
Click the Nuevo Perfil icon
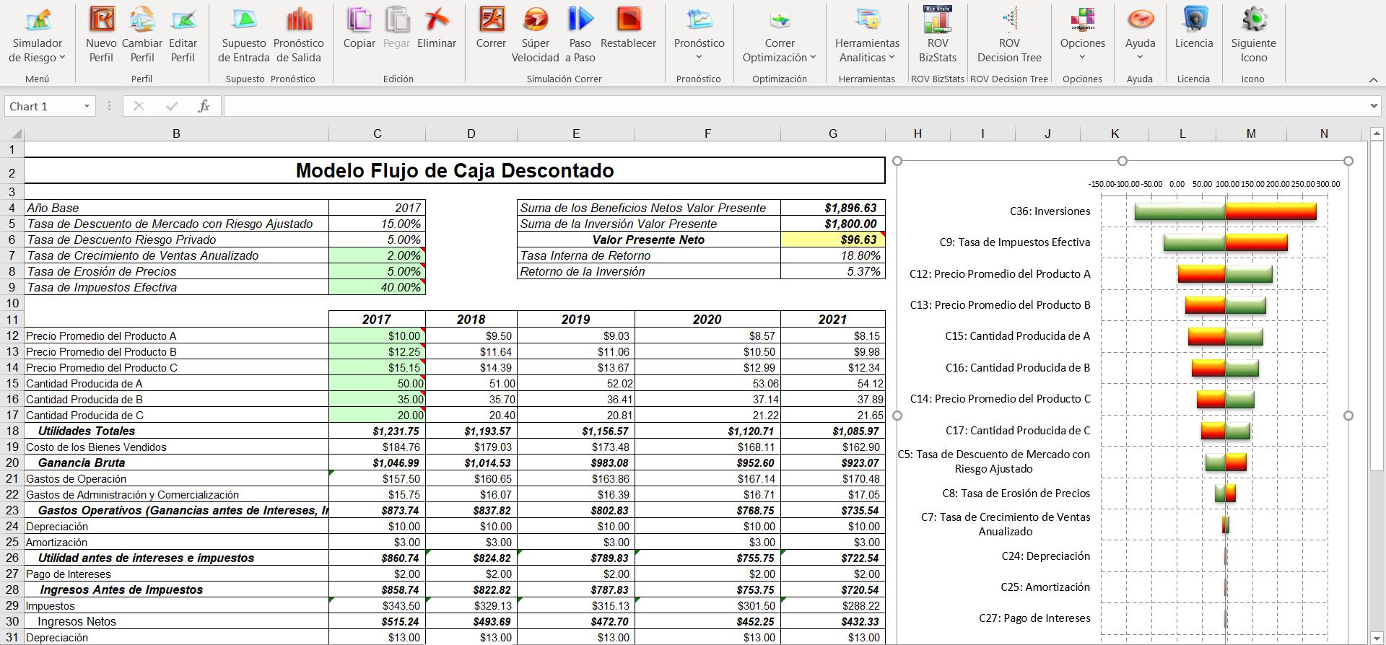click(x=101, y=35)
